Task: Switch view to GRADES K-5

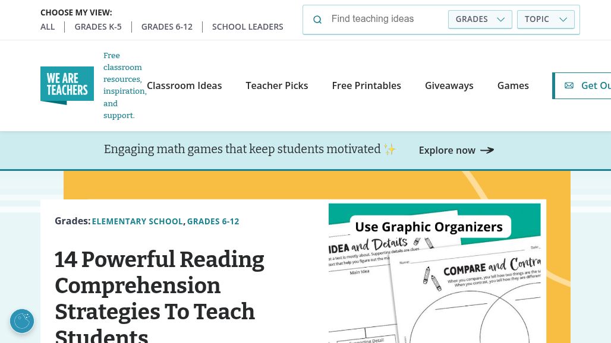Action: point(98,27)
